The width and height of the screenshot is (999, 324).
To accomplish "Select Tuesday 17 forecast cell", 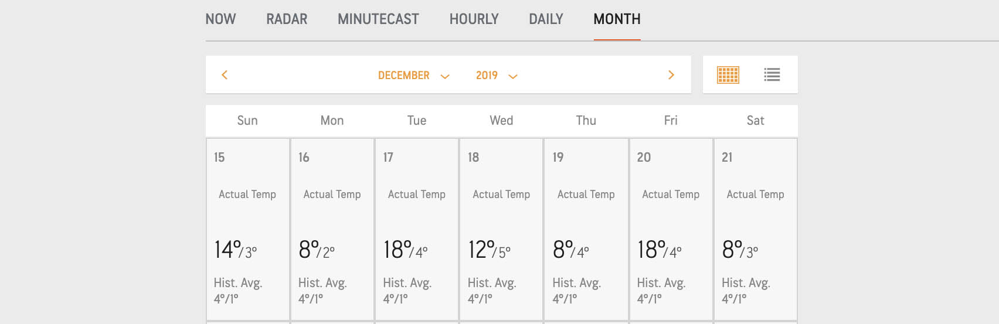I will click(x=417, y=229).
